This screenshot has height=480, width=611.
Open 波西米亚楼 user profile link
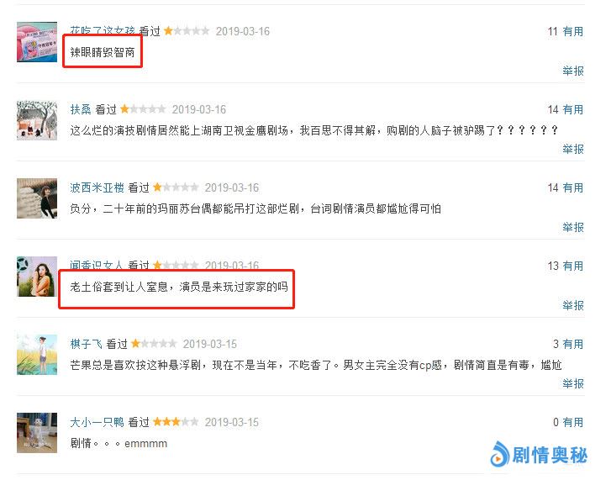tap(97, 187)
